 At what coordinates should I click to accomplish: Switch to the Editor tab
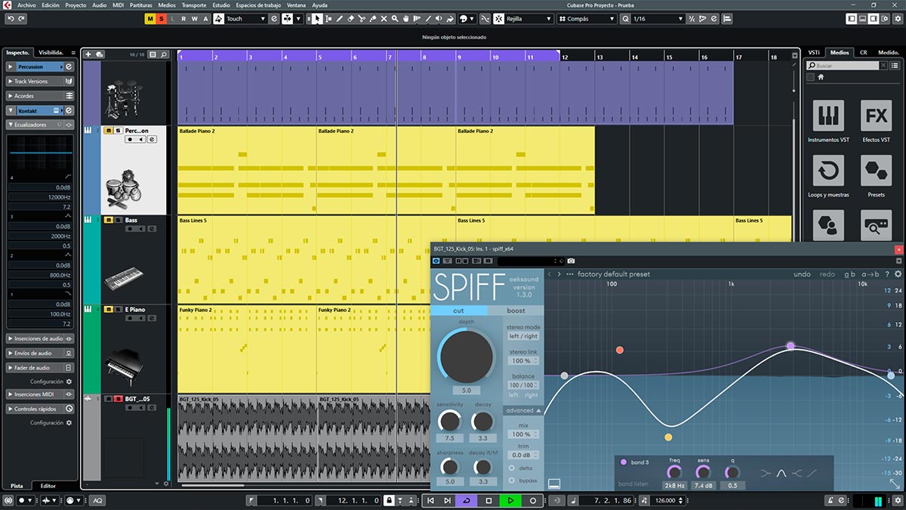tap(48, 486)
